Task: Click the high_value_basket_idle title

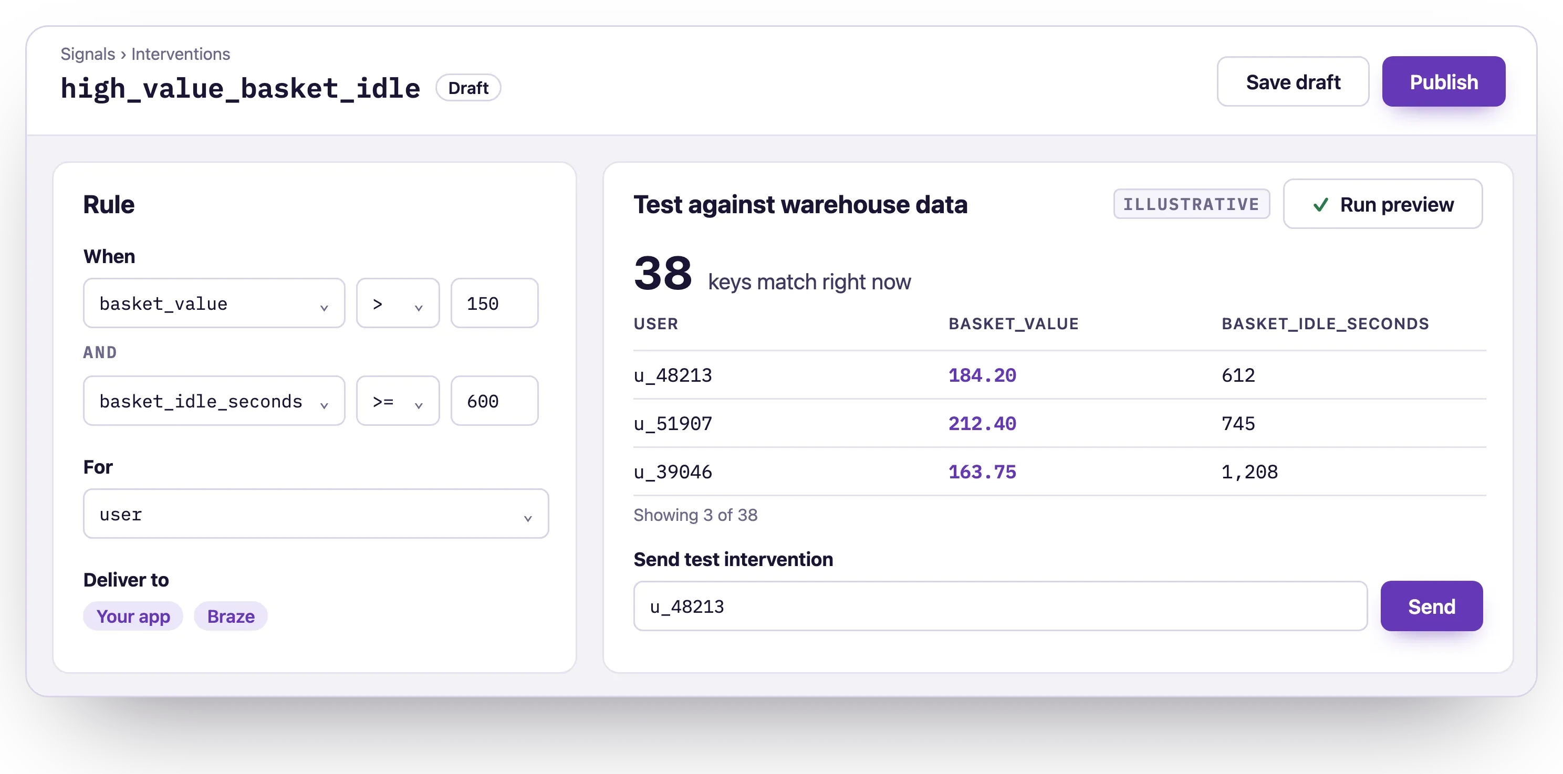Action: point(240,89)
